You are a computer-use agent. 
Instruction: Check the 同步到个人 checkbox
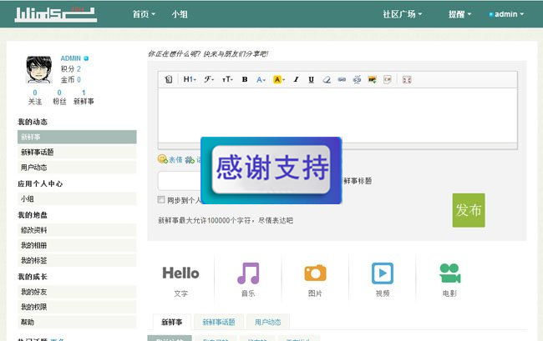click(x=161, y=200)
